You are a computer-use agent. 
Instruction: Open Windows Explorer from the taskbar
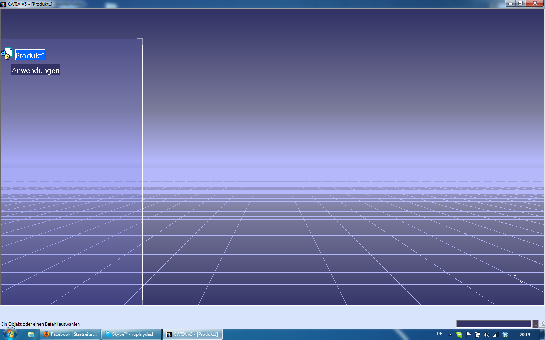(x=31, y=334)
